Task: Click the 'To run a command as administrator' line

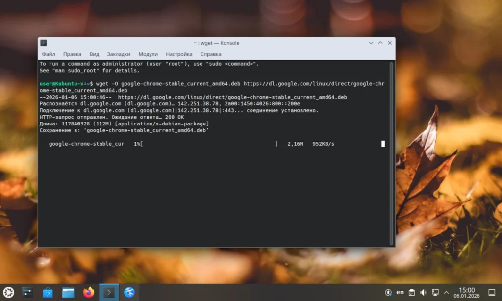Action: pyautogui.click(x=149, y=64)
